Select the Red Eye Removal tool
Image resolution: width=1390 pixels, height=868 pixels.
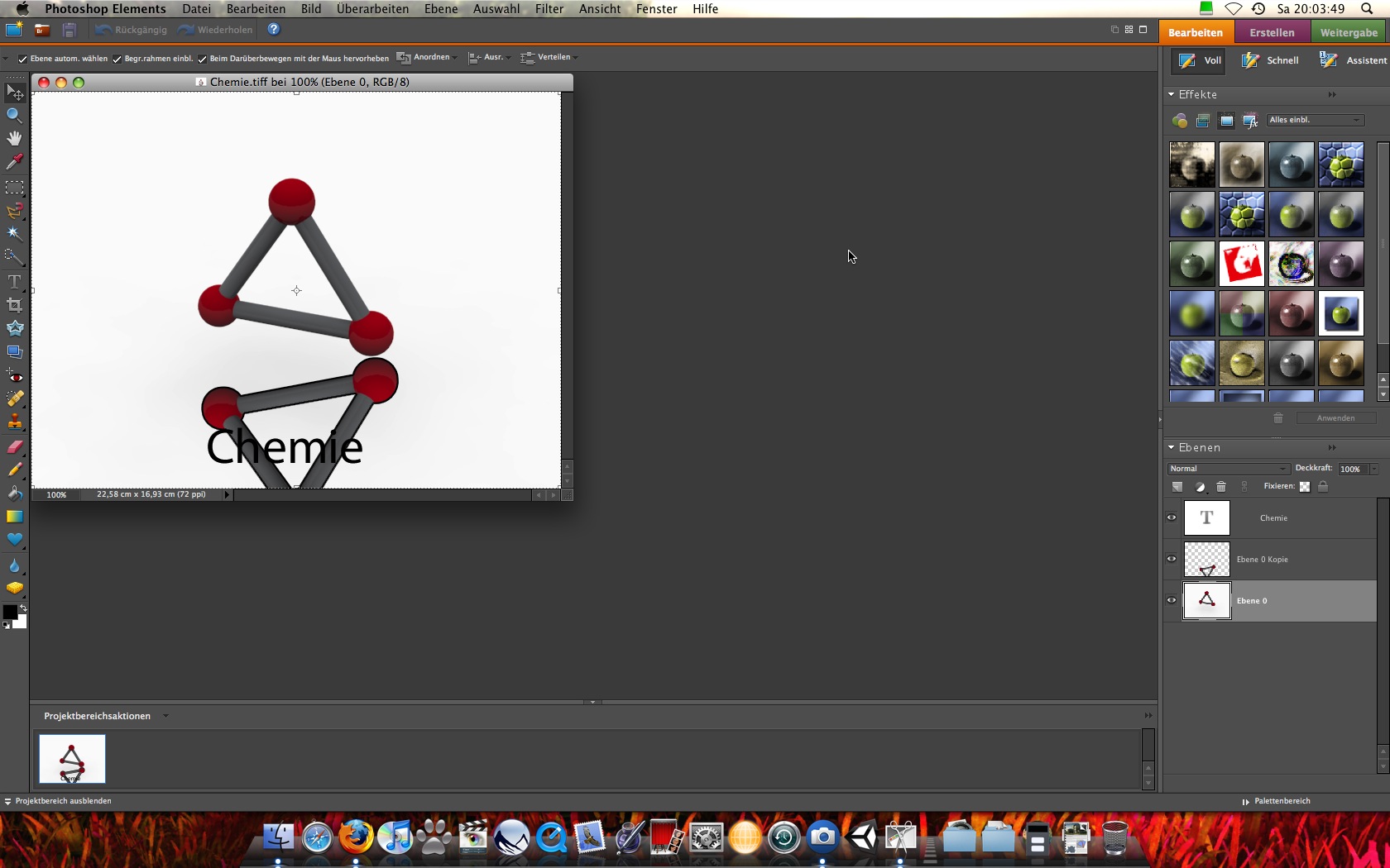pos(14,376)
